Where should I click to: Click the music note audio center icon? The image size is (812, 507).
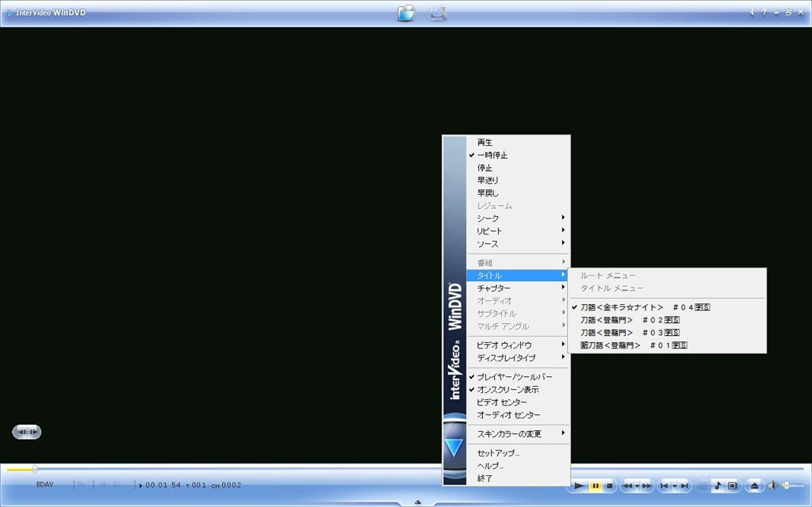718,486
